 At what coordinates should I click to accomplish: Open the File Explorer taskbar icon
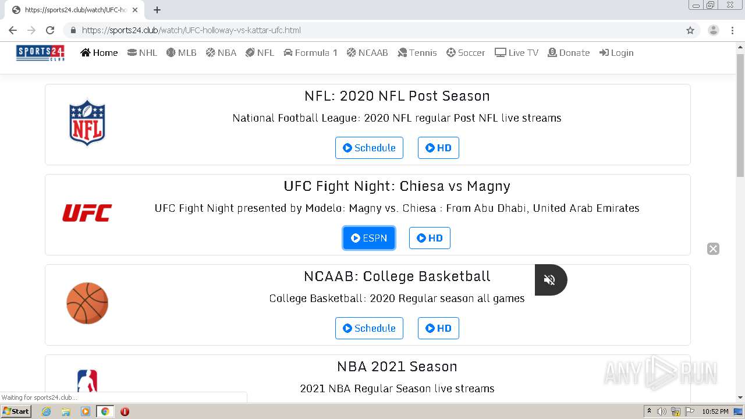point(66,411)
